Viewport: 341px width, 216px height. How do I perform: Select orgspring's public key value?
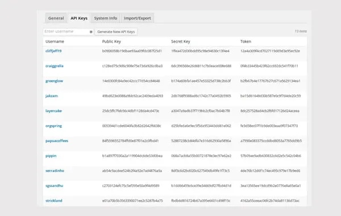(132, 126)
